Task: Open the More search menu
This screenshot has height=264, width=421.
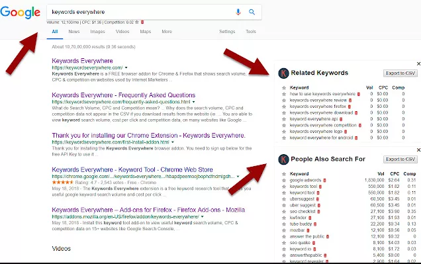Action: pyautogui.click(x=167, y=32)
